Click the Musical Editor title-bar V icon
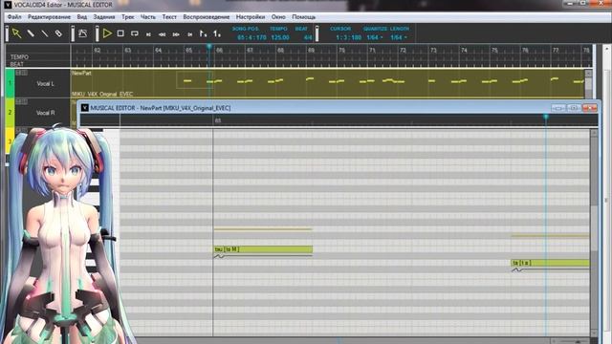This screenshot has height=344, width=612. click(x=85, y=108)
